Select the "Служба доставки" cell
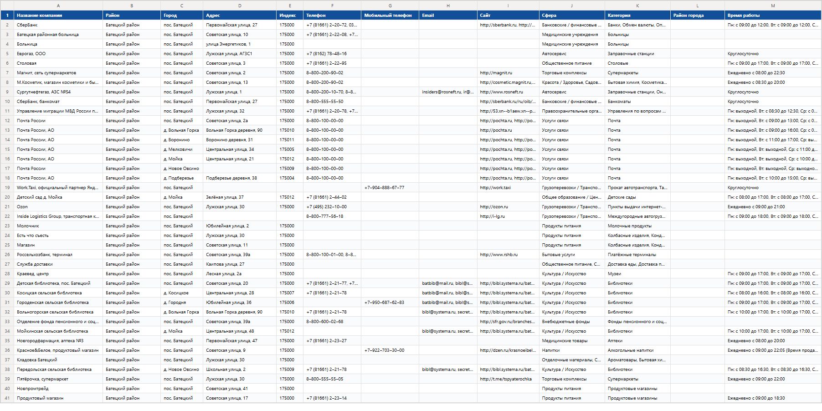 tap(58, 264)
